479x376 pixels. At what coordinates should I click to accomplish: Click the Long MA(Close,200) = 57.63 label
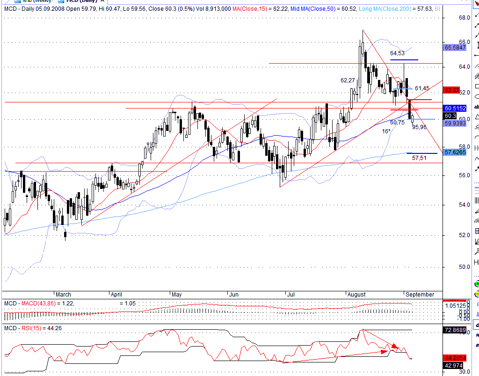[395, 9]
